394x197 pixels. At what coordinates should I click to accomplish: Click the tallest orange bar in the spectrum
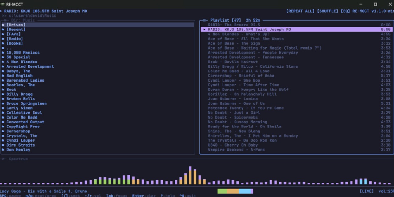(190, 175)
